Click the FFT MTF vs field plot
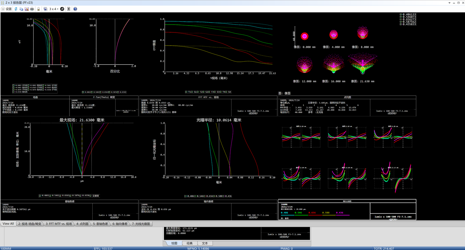 [219, 45]
